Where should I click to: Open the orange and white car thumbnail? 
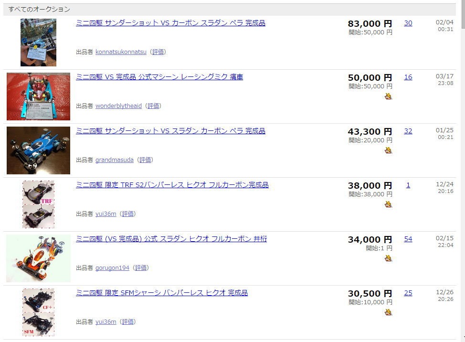38,258
